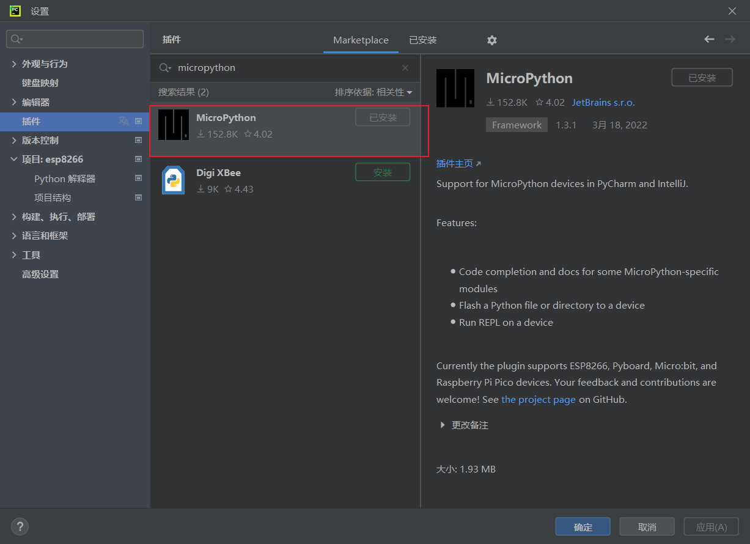The image size is (750, 544).
Task: Close the settings dialog window
Action: [732, 11]
